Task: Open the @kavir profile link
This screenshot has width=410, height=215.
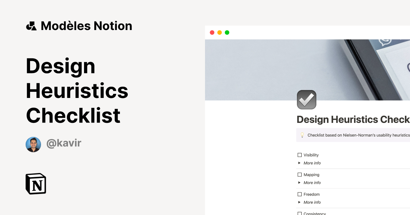Action: pos(64,143)
